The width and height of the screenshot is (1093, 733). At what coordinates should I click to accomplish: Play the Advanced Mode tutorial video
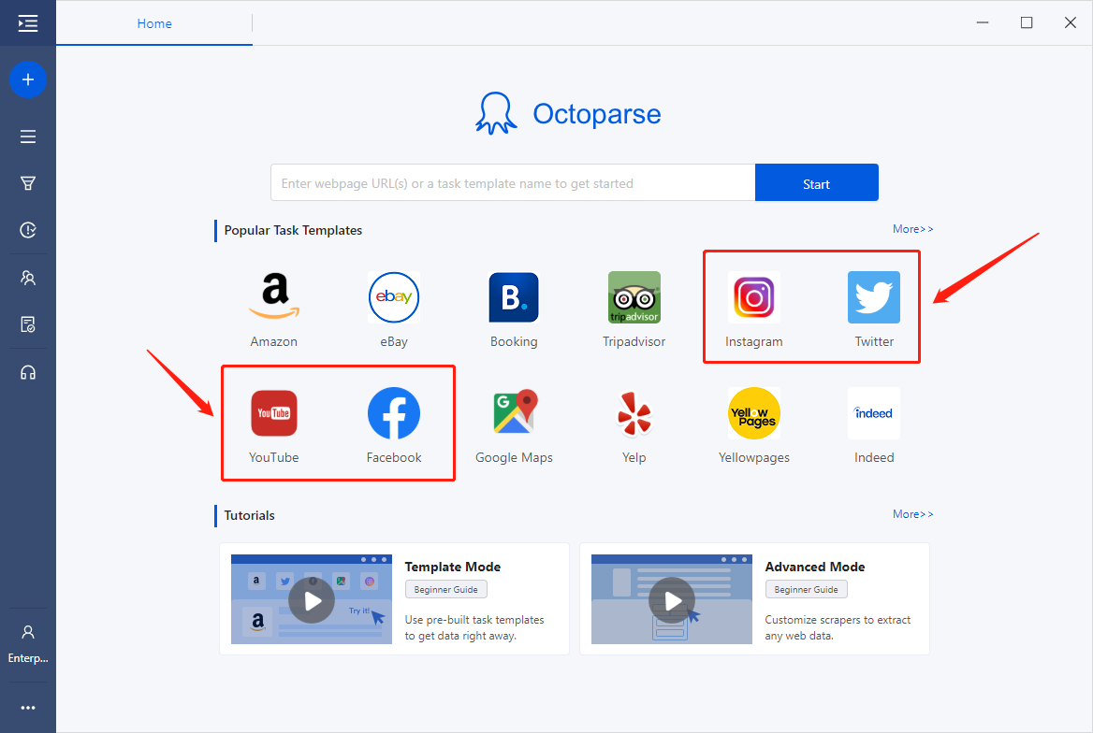pyautogui.click(x=672, y=600)
